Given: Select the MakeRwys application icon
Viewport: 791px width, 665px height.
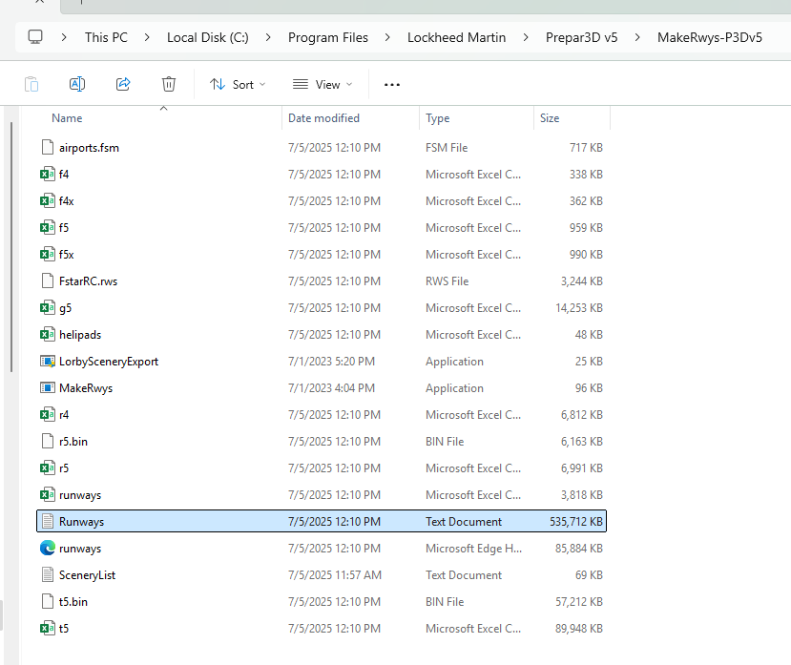Looking at the screenshot, I should [x=48, y=388].
